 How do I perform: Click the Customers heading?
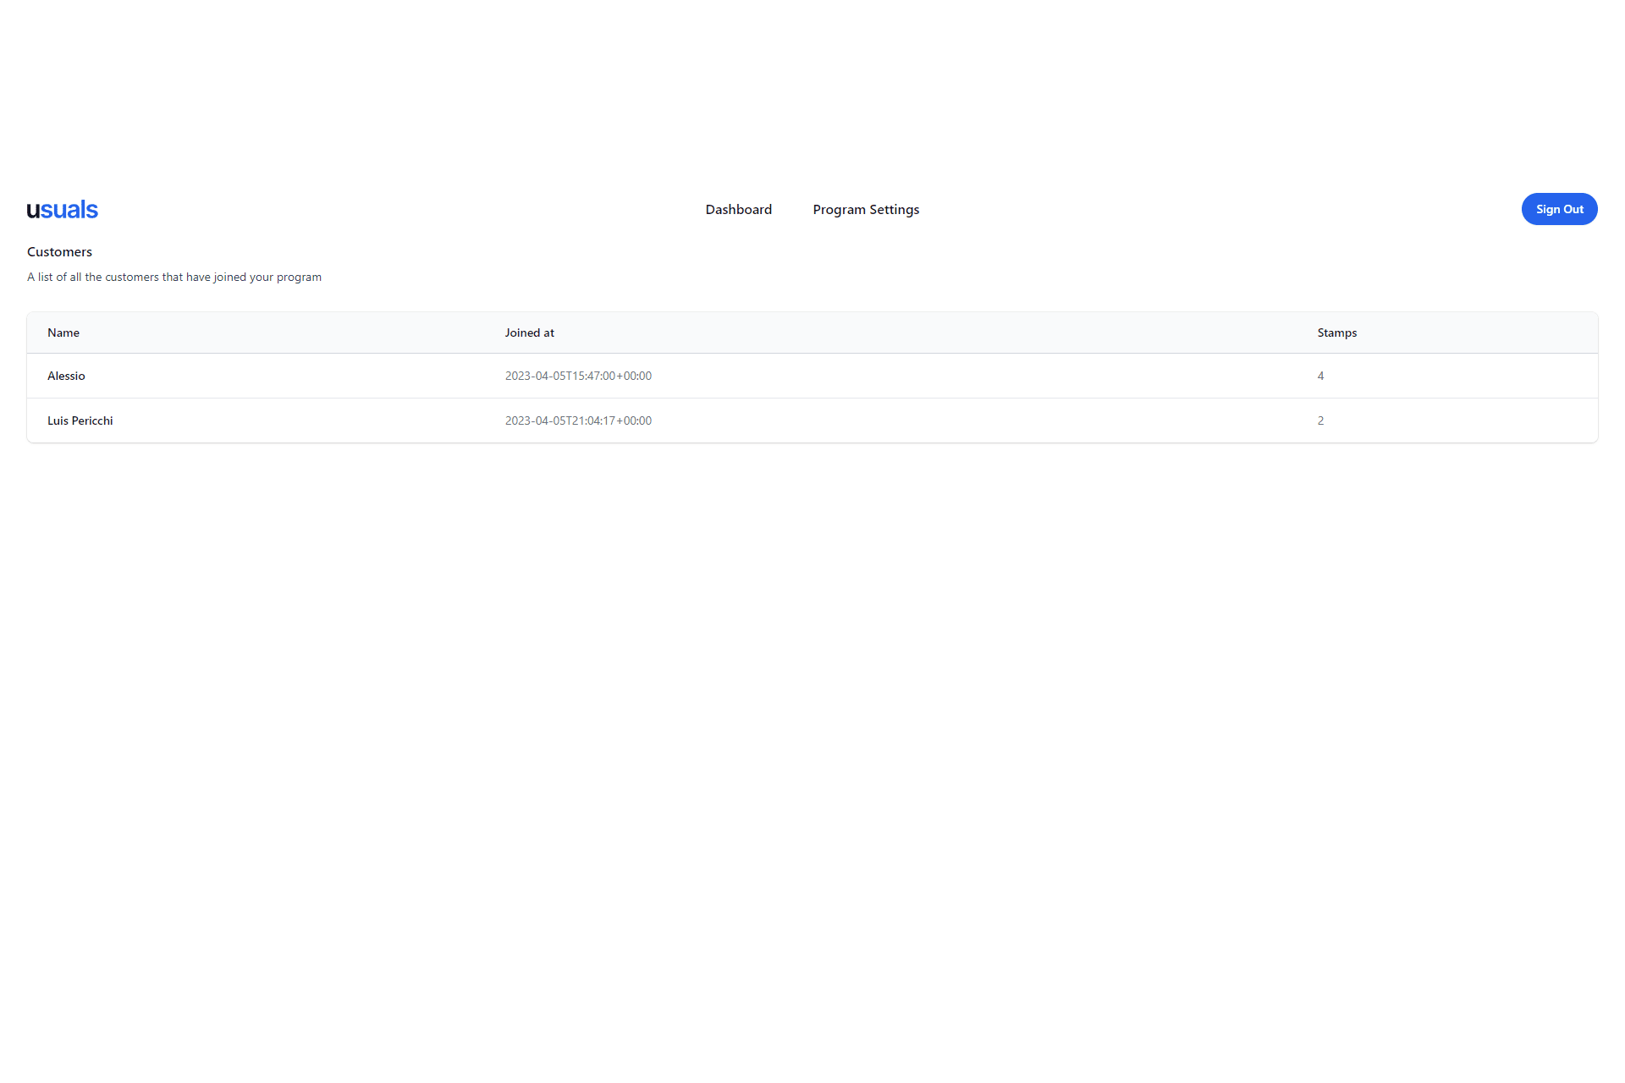pyautogui.click(x=59, y=252)
